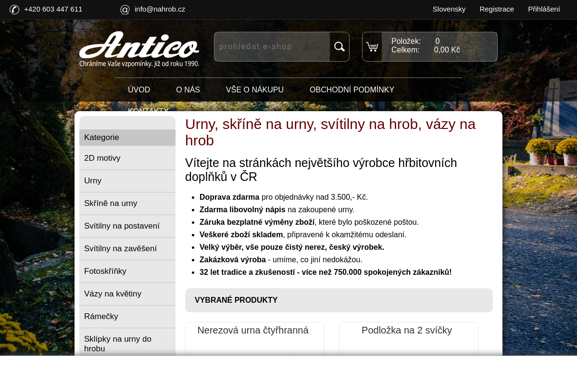Viewport: 577px width, 385px height.
Task: Click the Přihlášení link
Action: point(544,9)
